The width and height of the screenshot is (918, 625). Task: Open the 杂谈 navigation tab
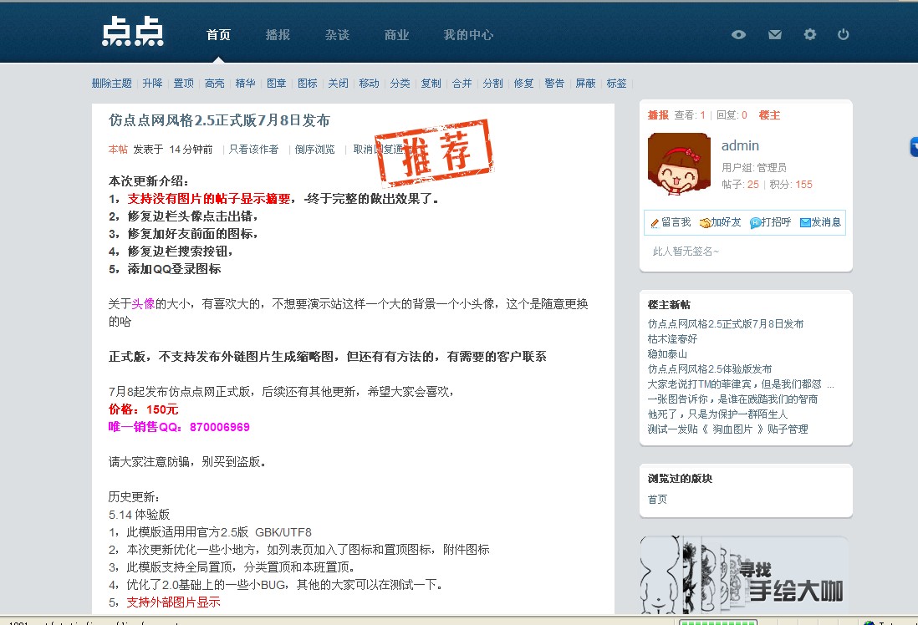click(337, 35)
